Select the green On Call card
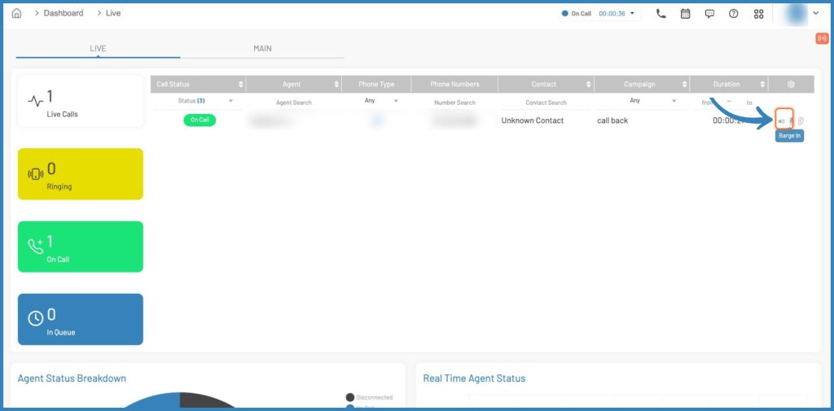834x411 pixels. pos(81,247)
